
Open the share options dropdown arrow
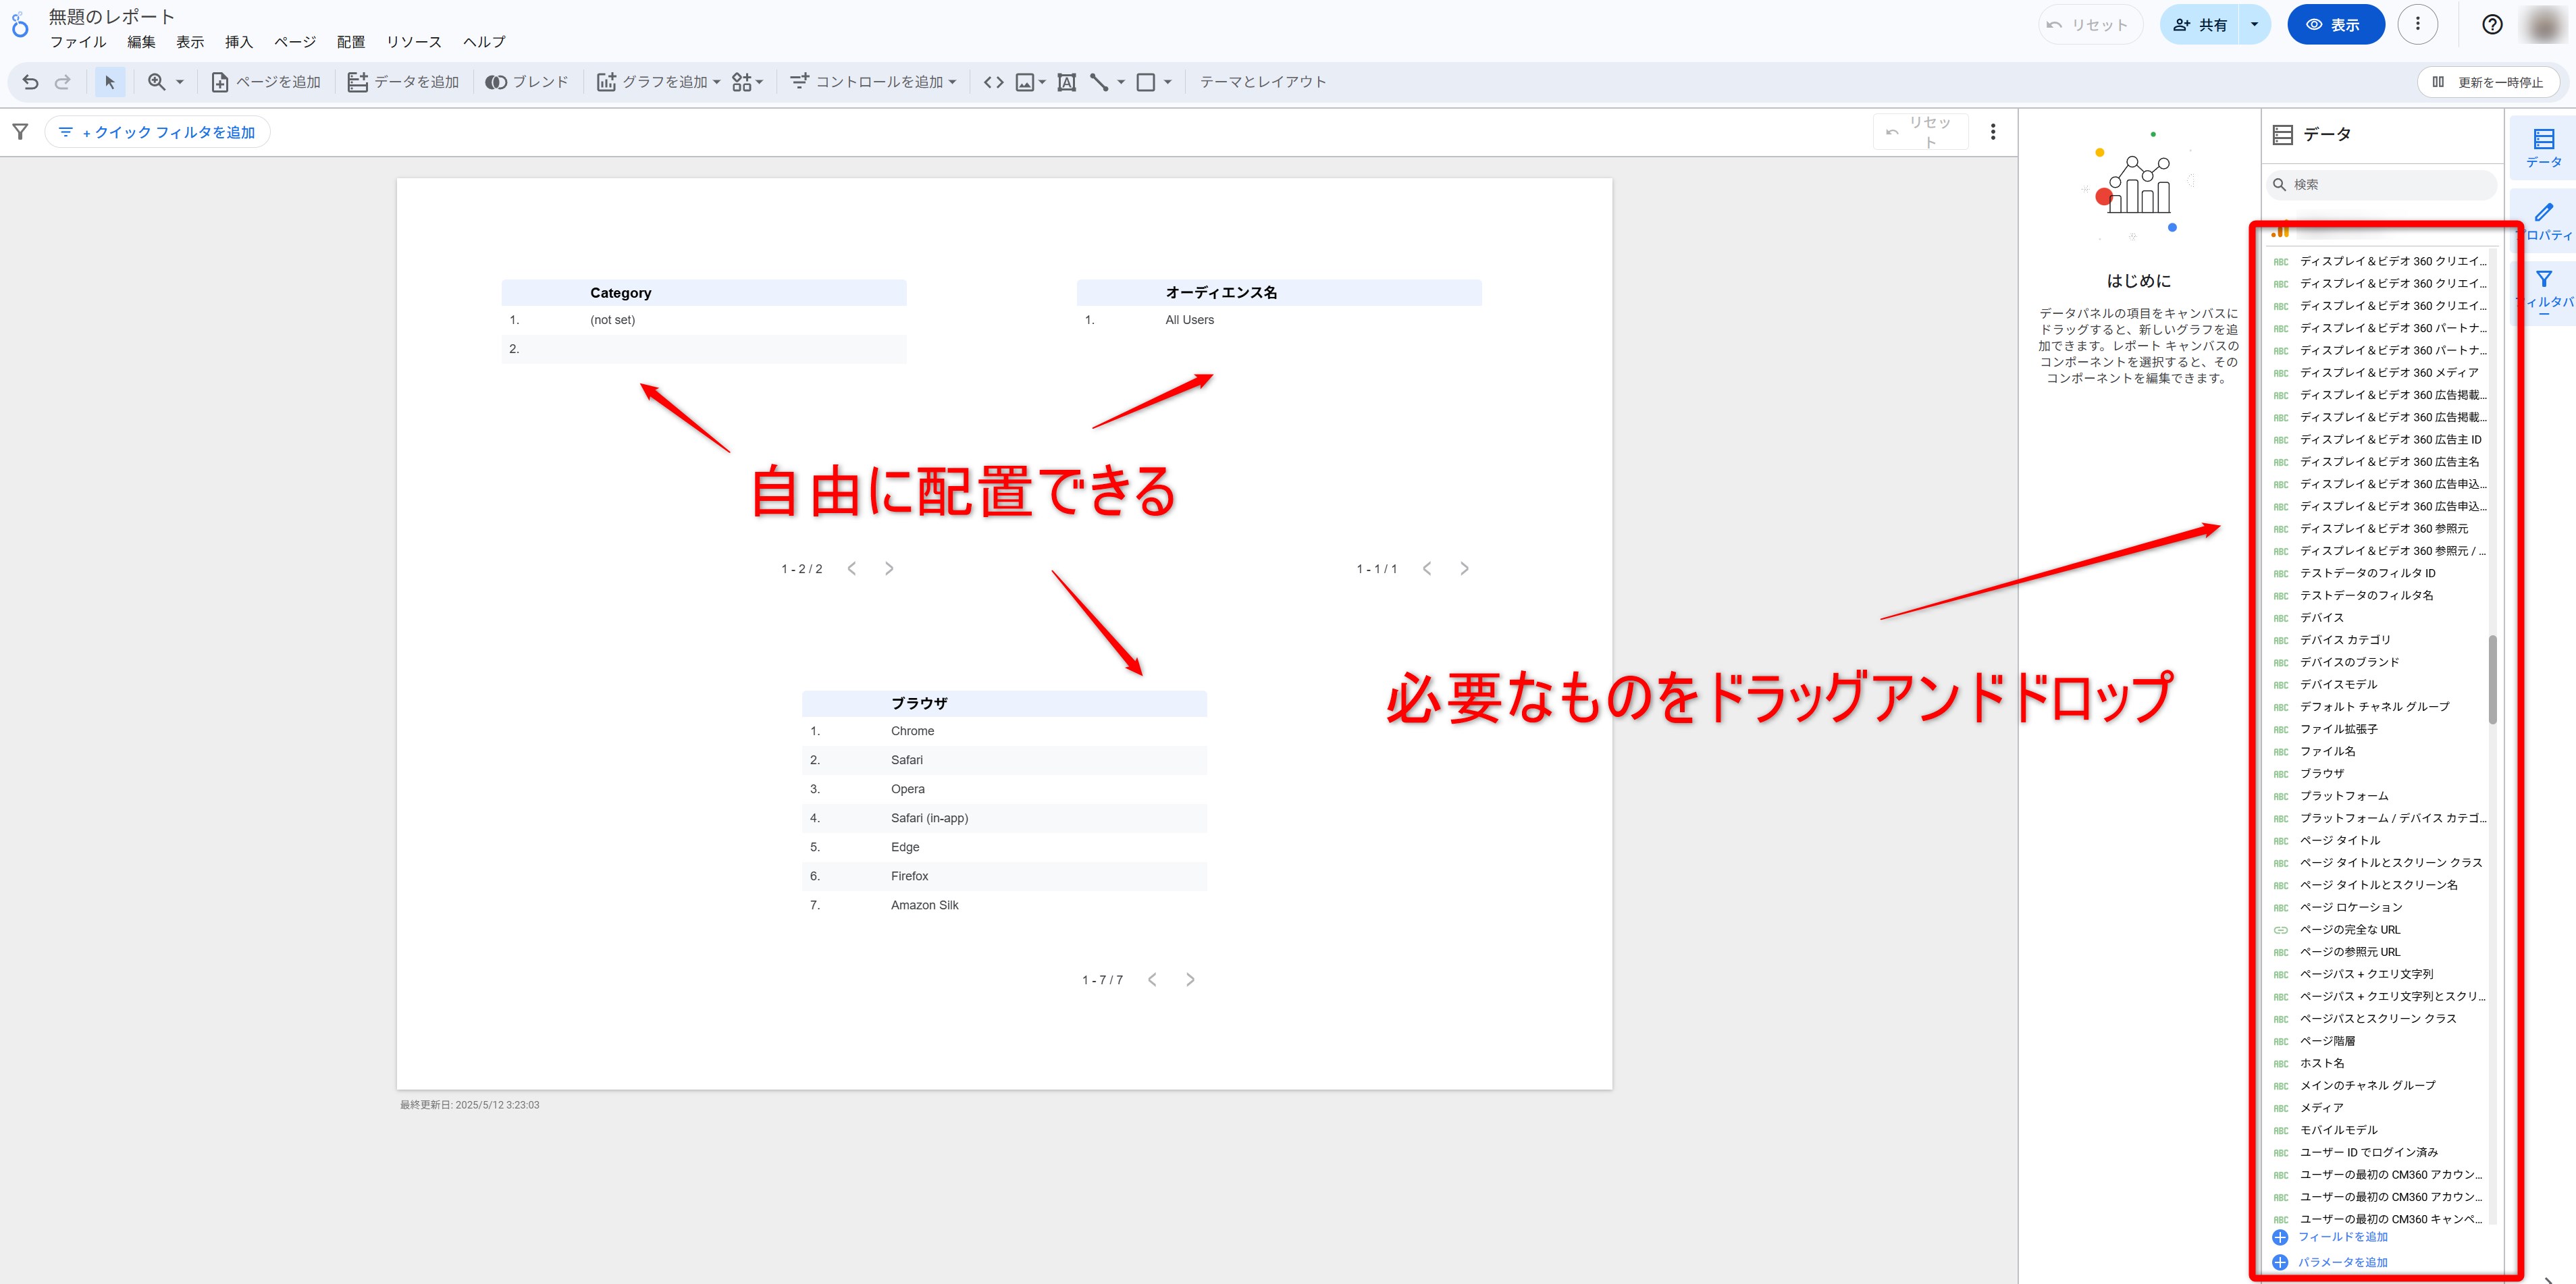[x=2254, y=25]
